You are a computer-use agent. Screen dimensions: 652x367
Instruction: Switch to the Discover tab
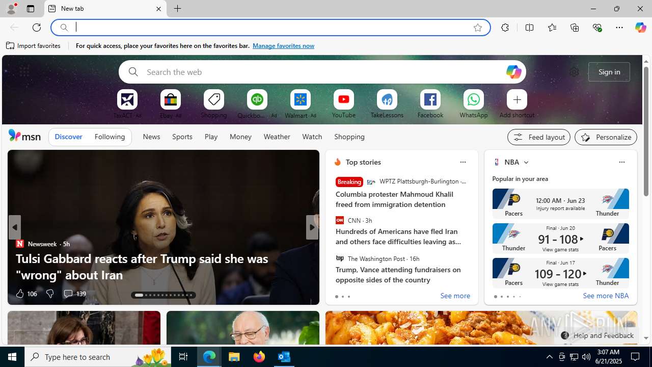[68, 137]
